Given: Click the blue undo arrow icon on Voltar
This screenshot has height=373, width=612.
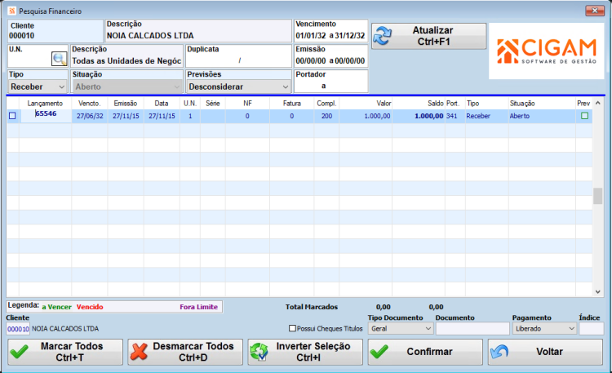Looking at the screenshot, I should point(499,352).
